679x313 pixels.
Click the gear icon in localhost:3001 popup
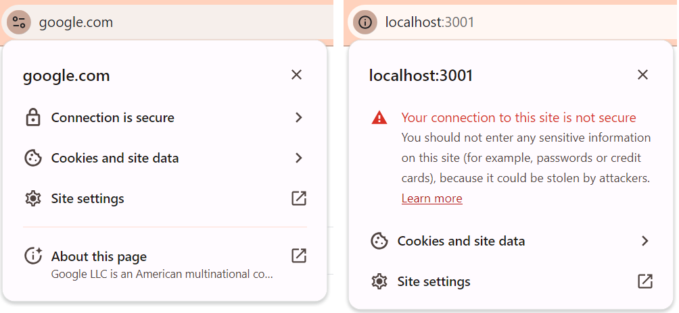[379, 281]
